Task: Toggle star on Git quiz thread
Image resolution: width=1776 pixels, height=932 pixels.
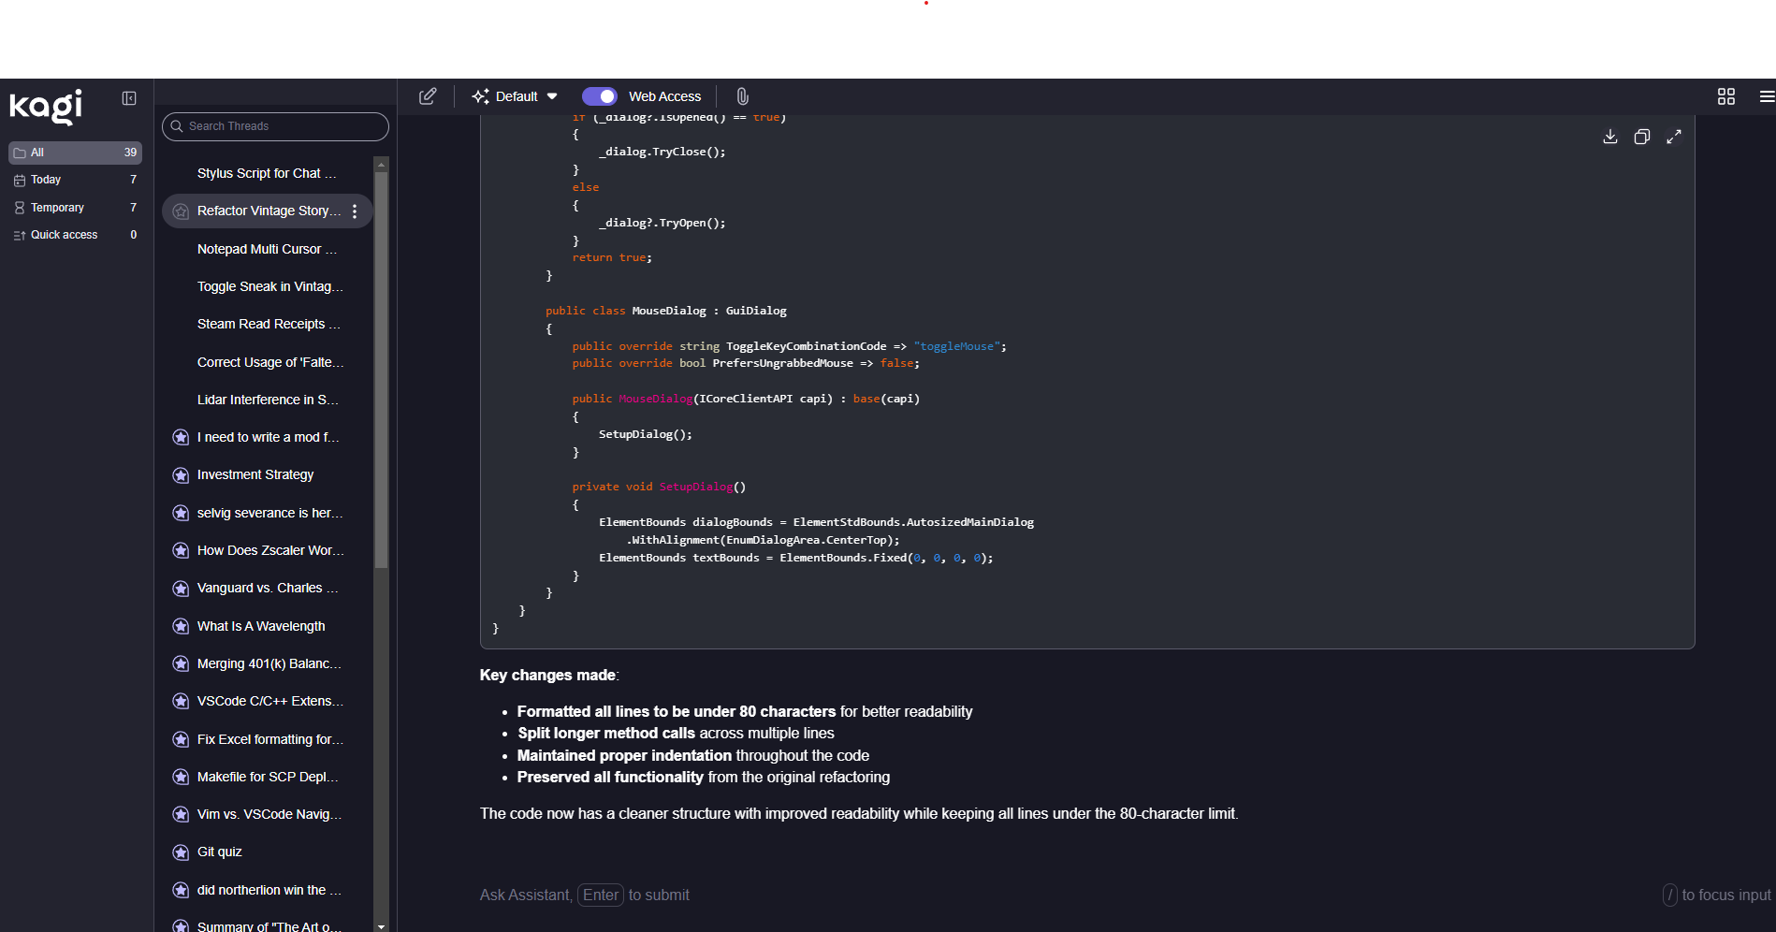Action: 181,852
